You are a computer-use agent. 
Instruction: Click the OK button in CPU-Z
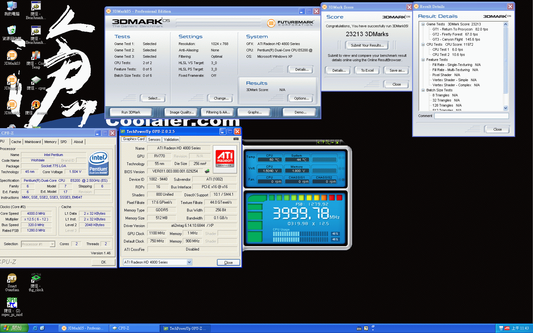(x=103, y=262)
